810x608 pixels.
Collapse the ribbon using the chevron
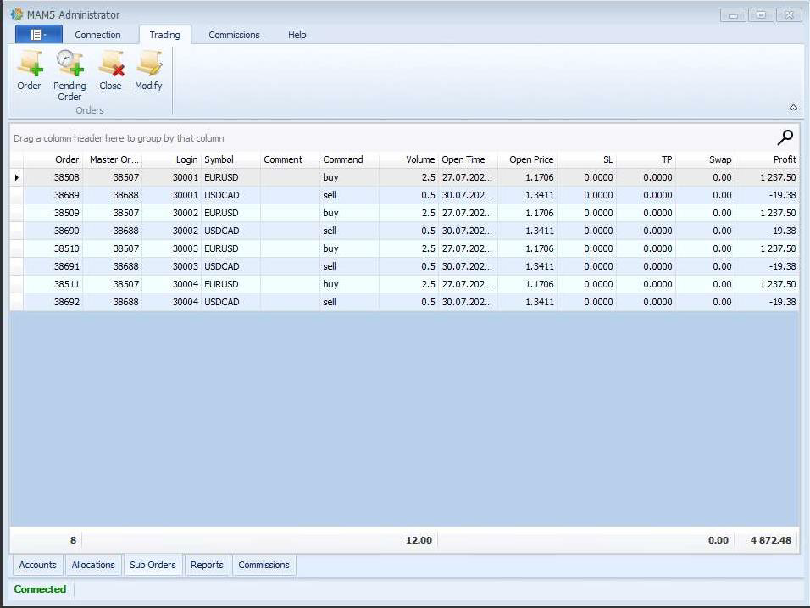pos(793,108)
